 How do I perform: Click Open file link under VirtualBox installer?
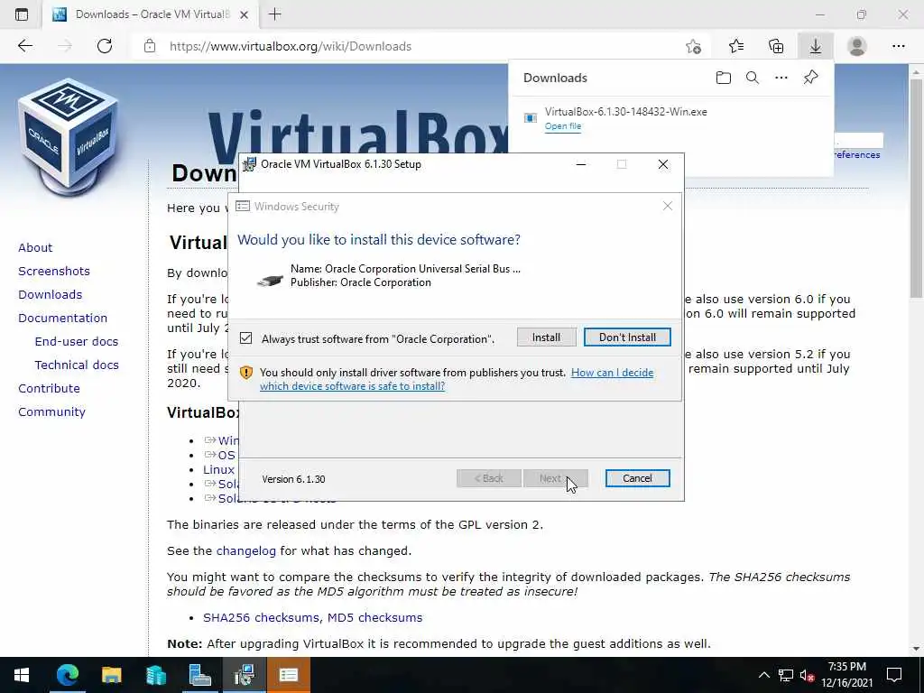(x=563, y=126)
